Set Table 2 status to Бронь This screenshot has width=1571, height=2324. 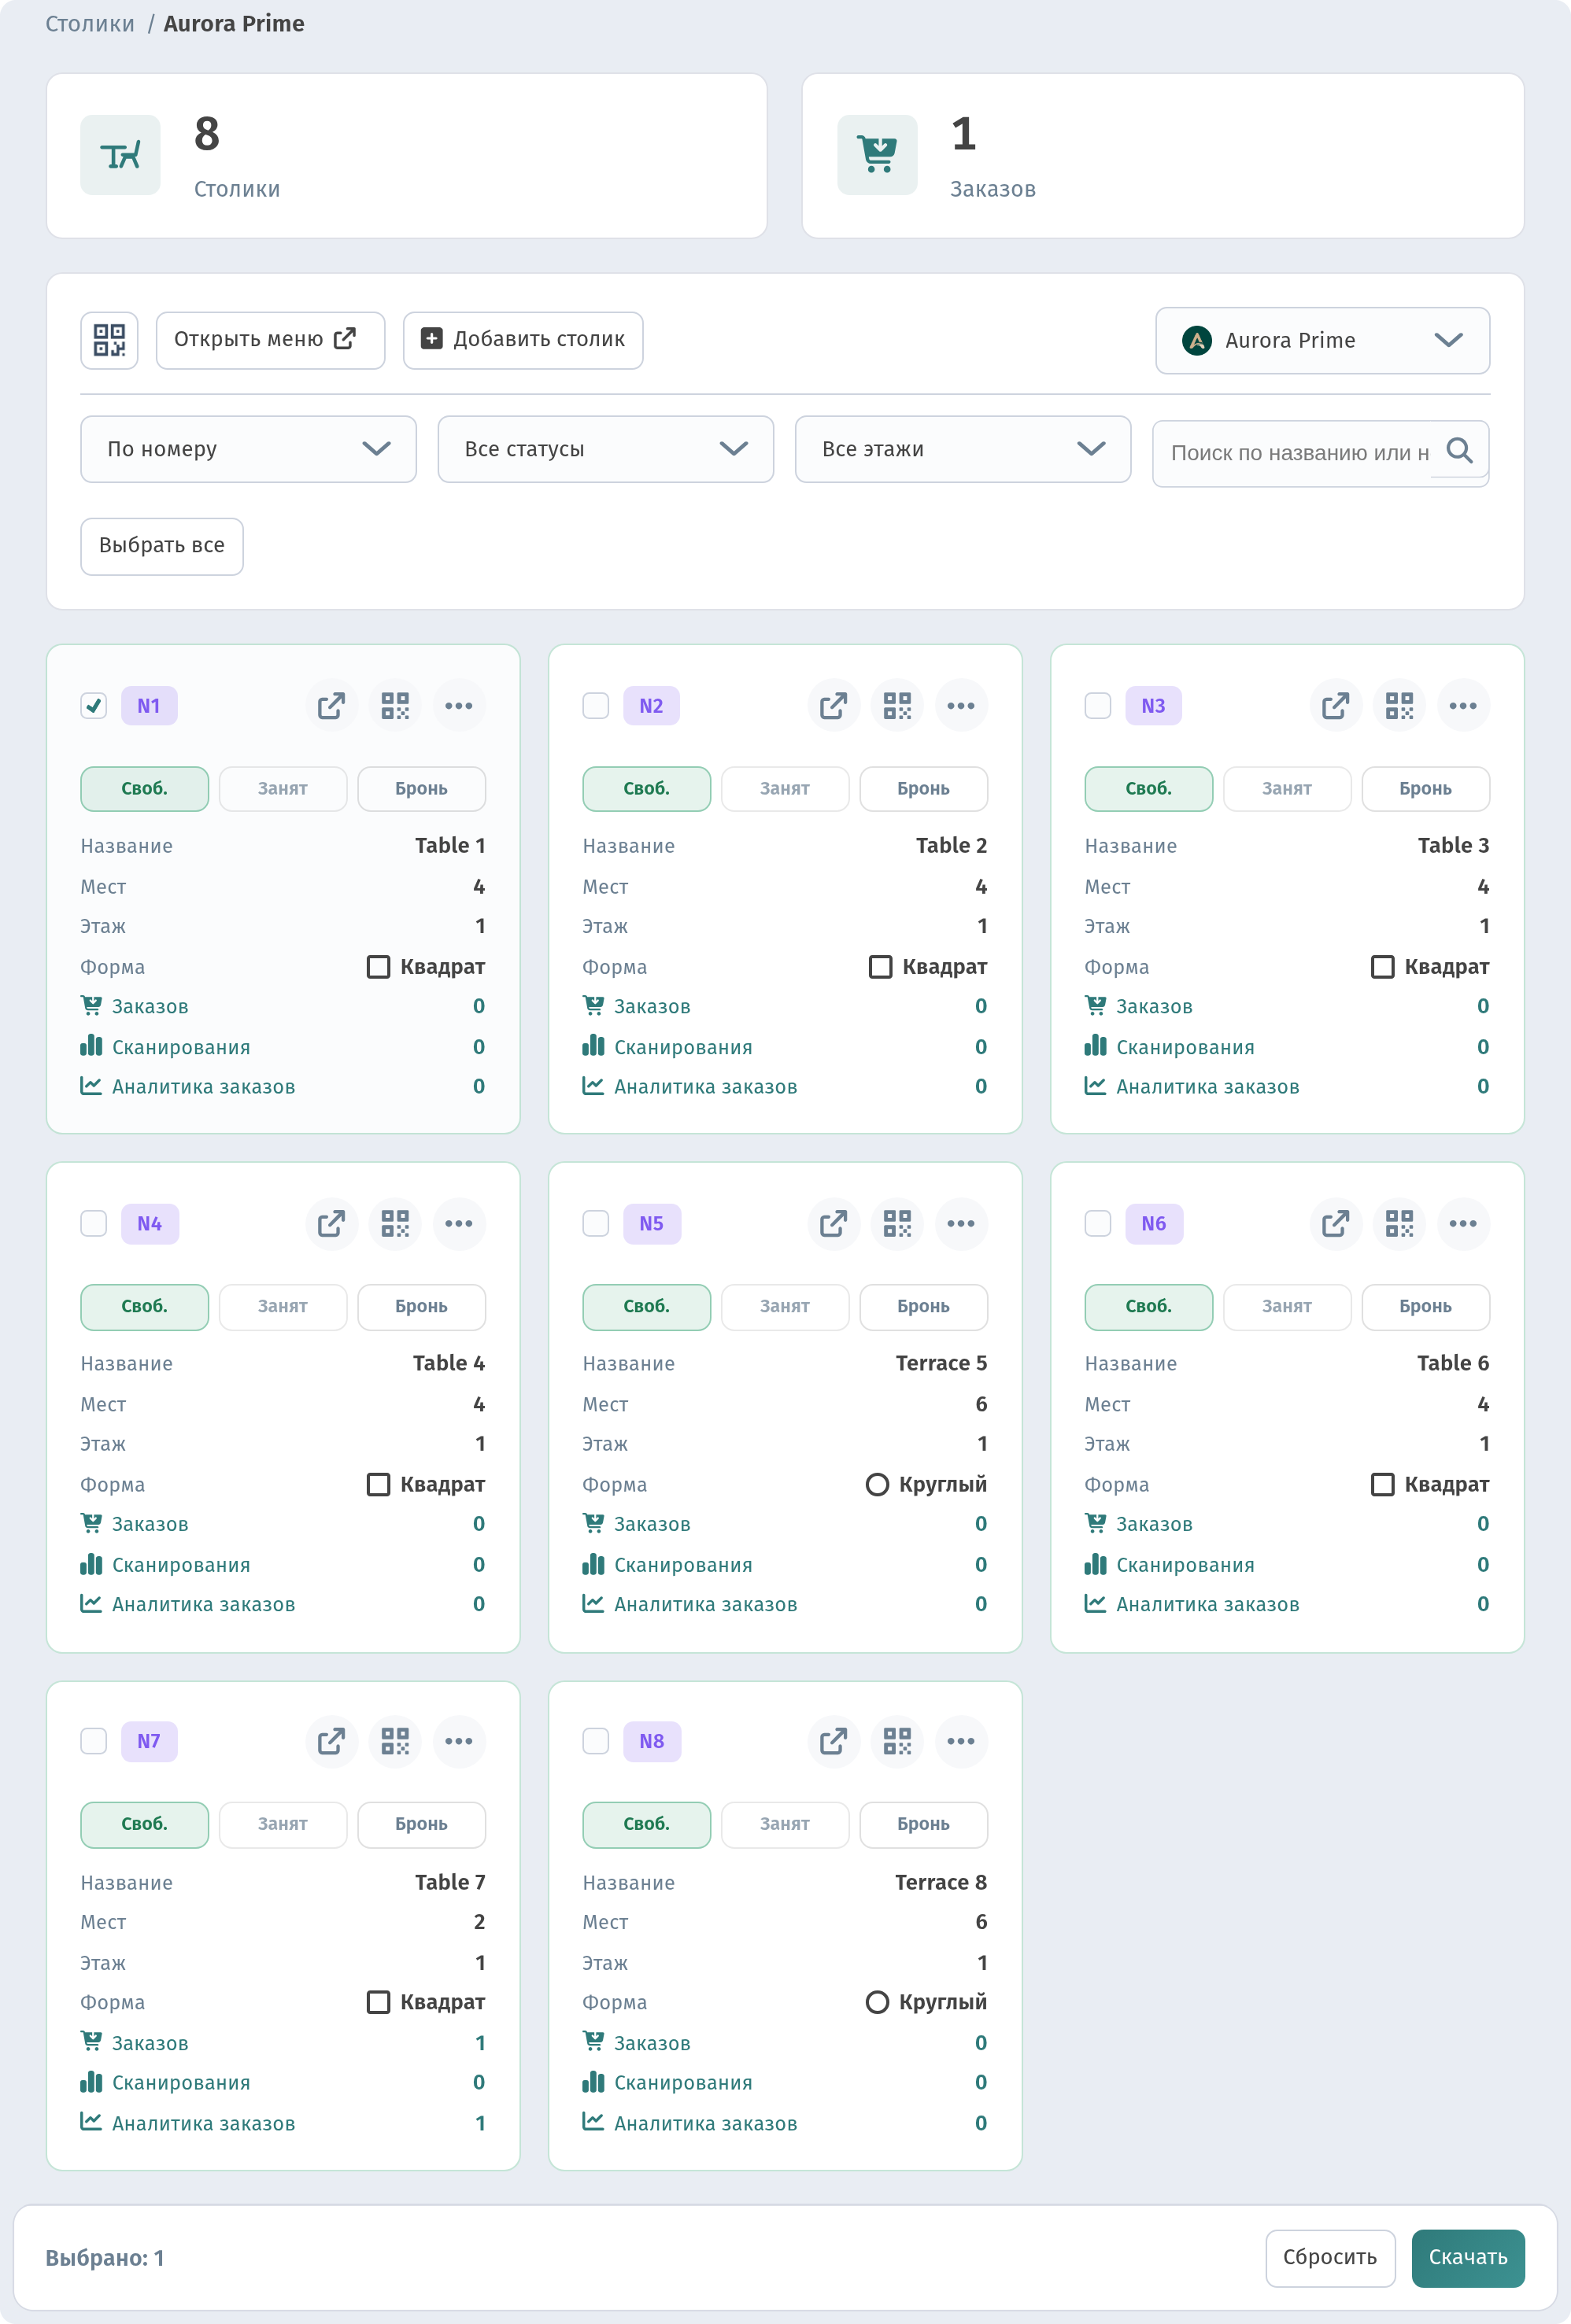point(923,789)
